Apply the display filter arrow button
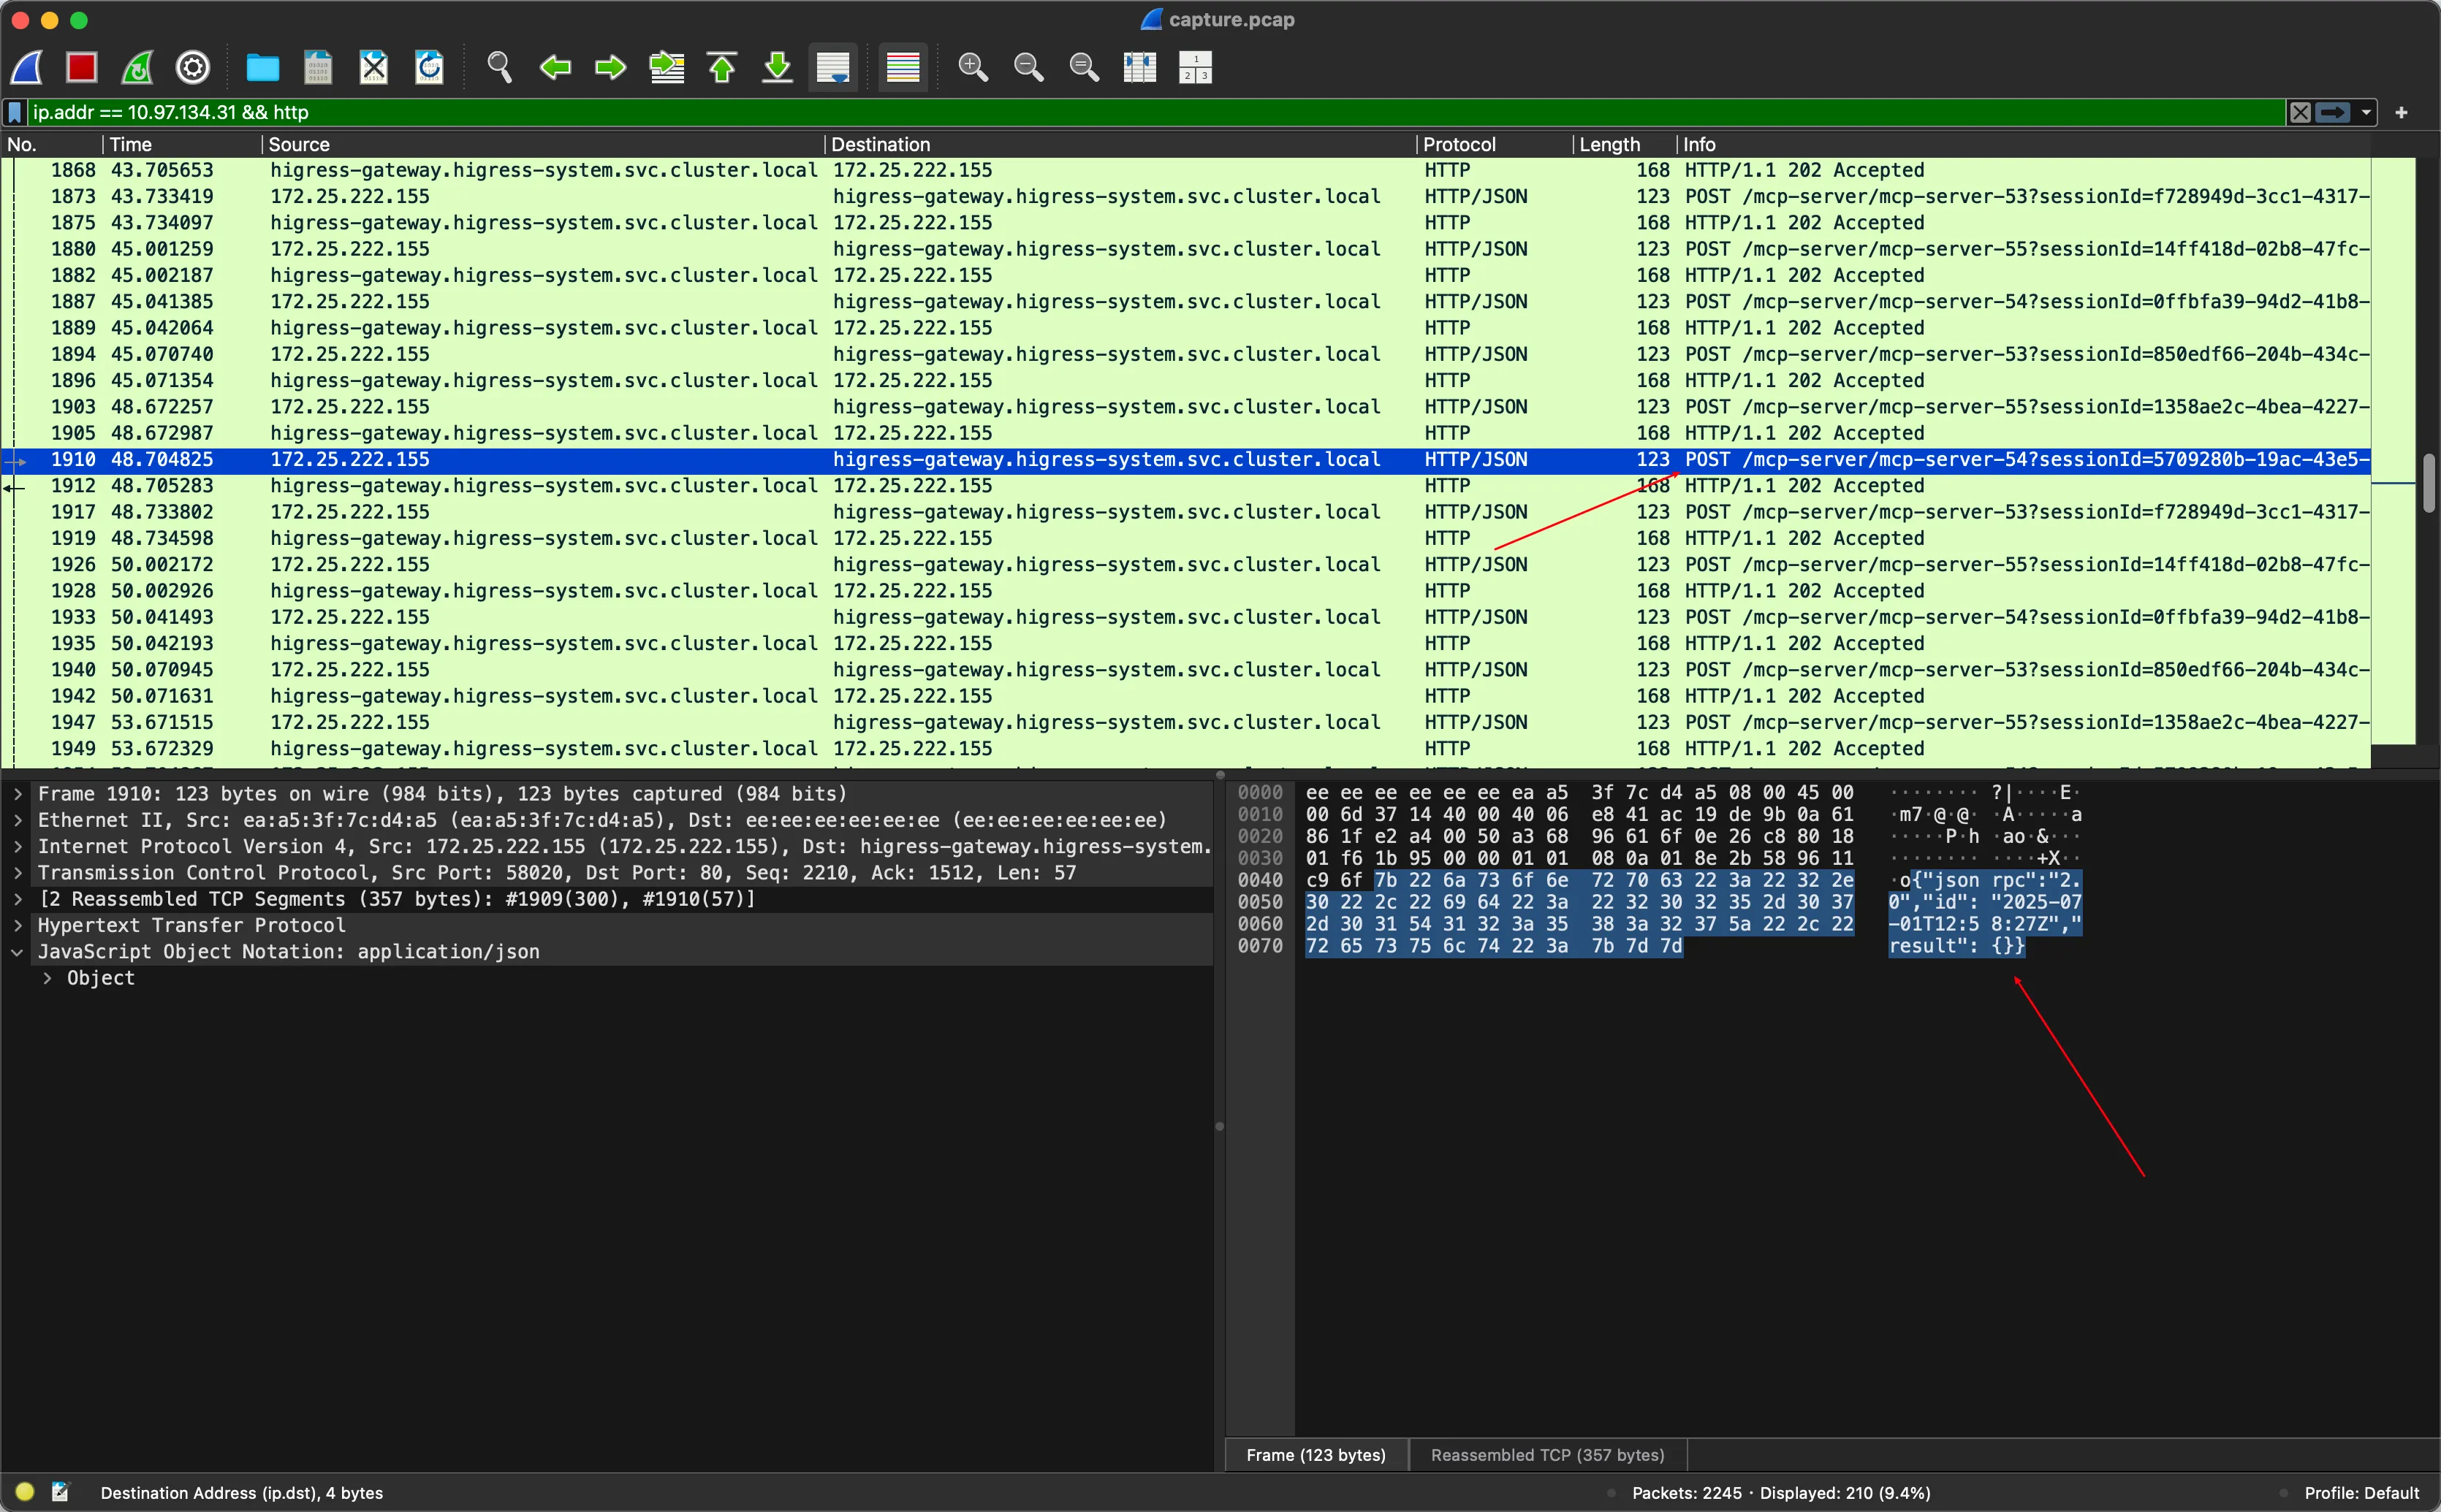This screenshot has height=1512, width=2441. click(2332, 112)
